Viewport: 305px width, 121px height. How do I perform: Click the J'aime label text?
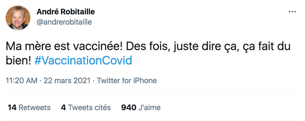tap(150, 108)
